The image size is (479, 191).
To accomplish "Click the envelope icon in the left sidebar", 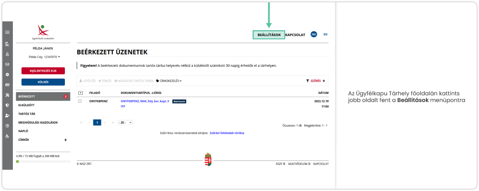I will pos(7,64).
